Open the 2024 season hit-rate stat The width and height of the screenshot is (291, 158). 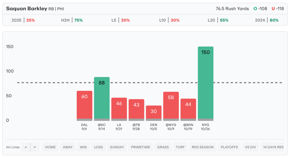267,20
